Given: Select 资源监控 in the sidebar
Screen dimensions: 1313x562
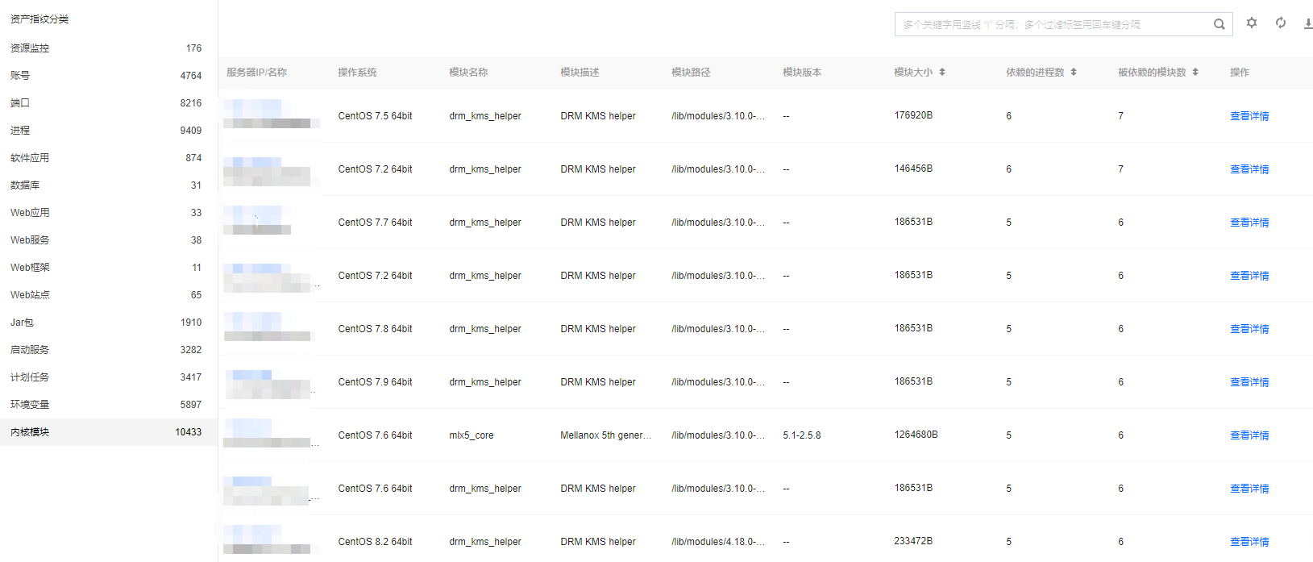Looking at the screenshot, I should click(30, 48).
